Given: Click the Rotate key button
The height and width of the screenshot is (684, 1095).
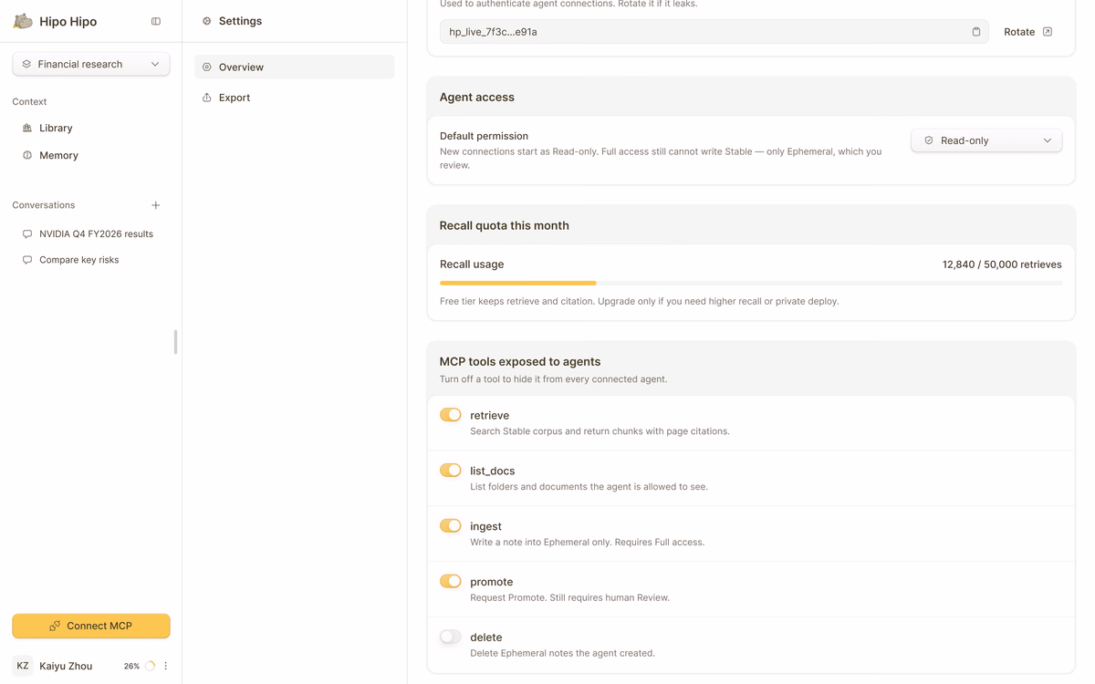Looking at the screenshot, I should 1028,32.
